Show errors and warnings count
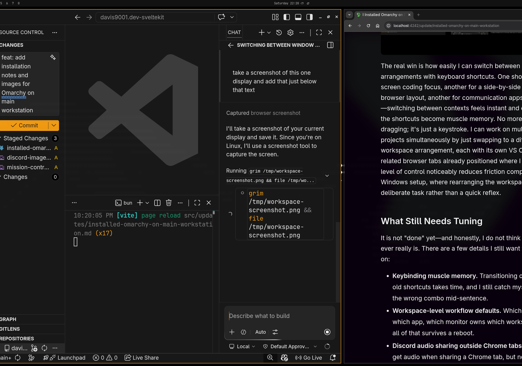 pos(105,358)
